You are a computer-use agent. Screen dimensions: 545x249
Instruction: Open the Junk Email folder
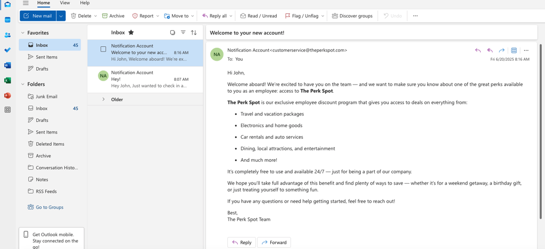[46, 96]
